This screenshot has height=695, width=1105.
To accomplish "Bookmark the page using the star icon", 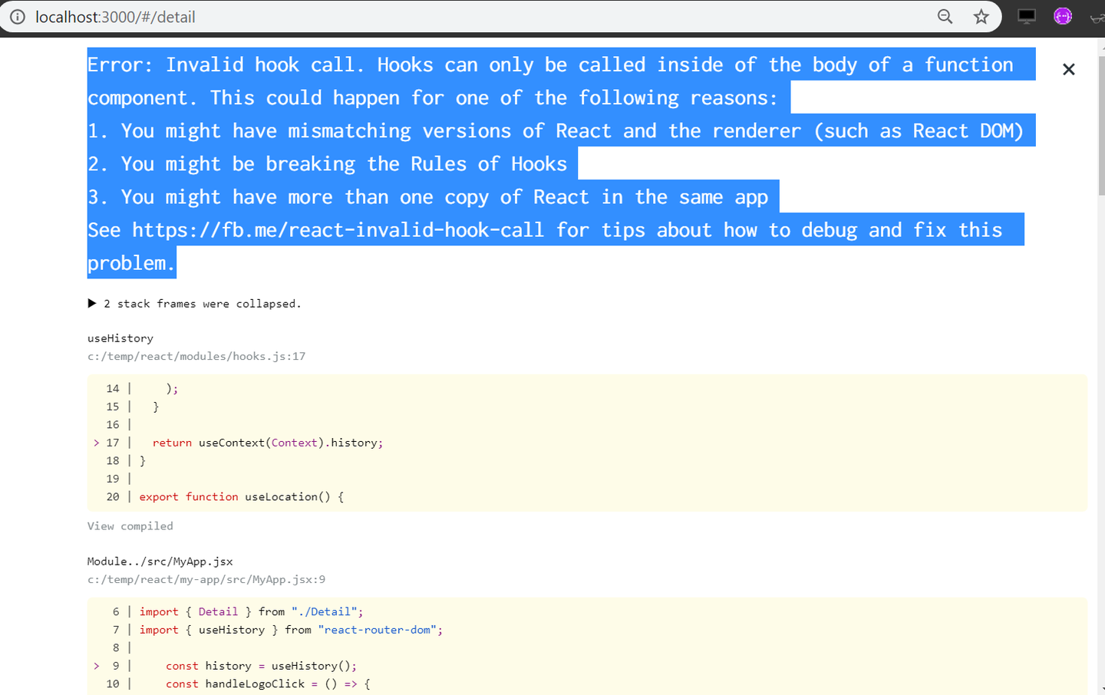I will (981, 17).
